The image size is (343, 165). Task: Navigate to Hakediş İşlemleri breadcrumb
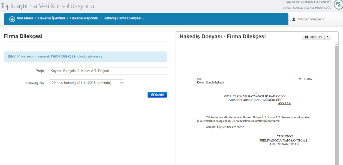pyautogui.click(x=52, y=18)
